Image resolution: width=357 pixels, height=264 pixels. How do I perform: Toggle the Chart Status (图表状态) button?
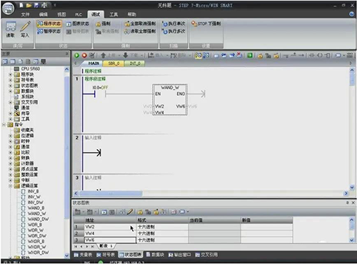77,24
